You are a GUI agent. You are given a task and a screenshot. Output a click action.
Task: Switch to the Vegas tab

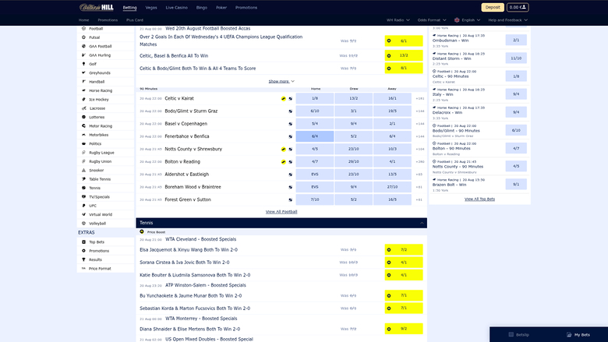(x=151, y=7)
